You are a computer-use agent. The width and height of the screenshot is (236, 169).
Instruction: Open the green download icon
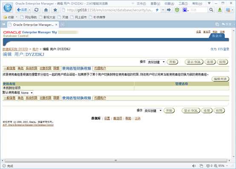click(x=220, y=10)
